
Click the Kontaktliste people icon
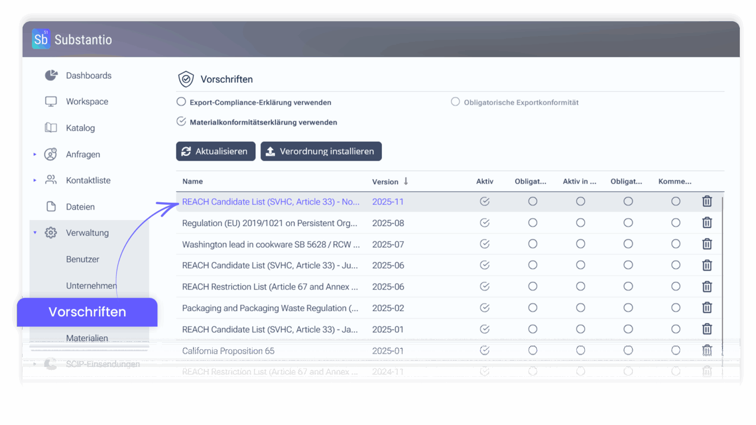[51, 180]
